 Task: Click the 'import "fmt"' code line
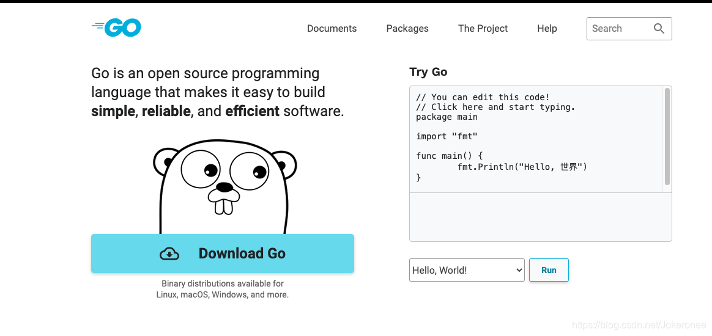click(447, 136)
